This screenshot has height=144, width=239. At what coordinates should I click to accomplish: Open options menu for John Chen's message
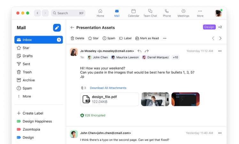pos(220,133)
